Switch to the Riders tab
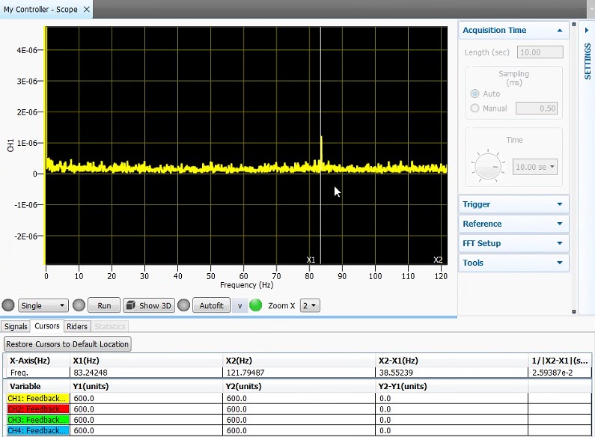 click(x=77, y=326)
